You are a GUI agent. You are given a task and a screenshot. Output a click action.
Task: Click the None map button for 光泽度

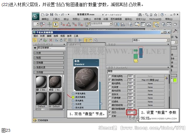click(x=150, y=87)
